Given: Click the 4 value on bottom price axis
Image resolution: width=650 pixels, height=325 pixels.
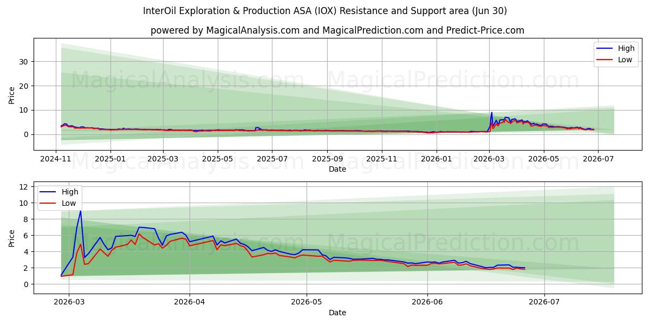Looking at the screenshot, I should coord(27,252).
